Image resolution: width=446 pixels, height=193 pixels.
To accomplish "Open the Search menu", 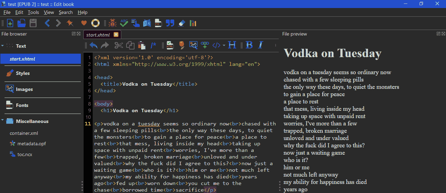I will (x=66, y=12).
